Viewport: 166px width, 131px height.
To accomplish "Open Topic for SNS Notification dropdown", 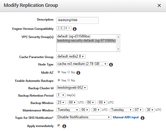I will click(x=84, y=117).
